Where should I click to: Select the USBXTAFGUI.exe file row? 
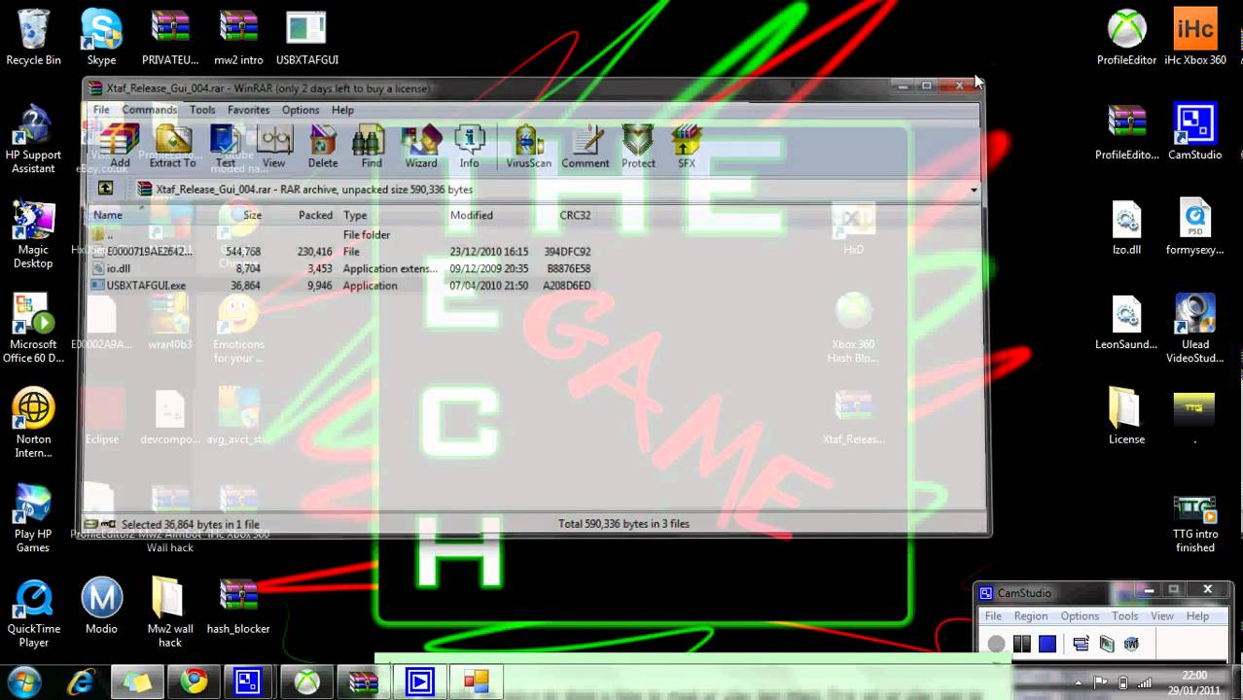340,286
